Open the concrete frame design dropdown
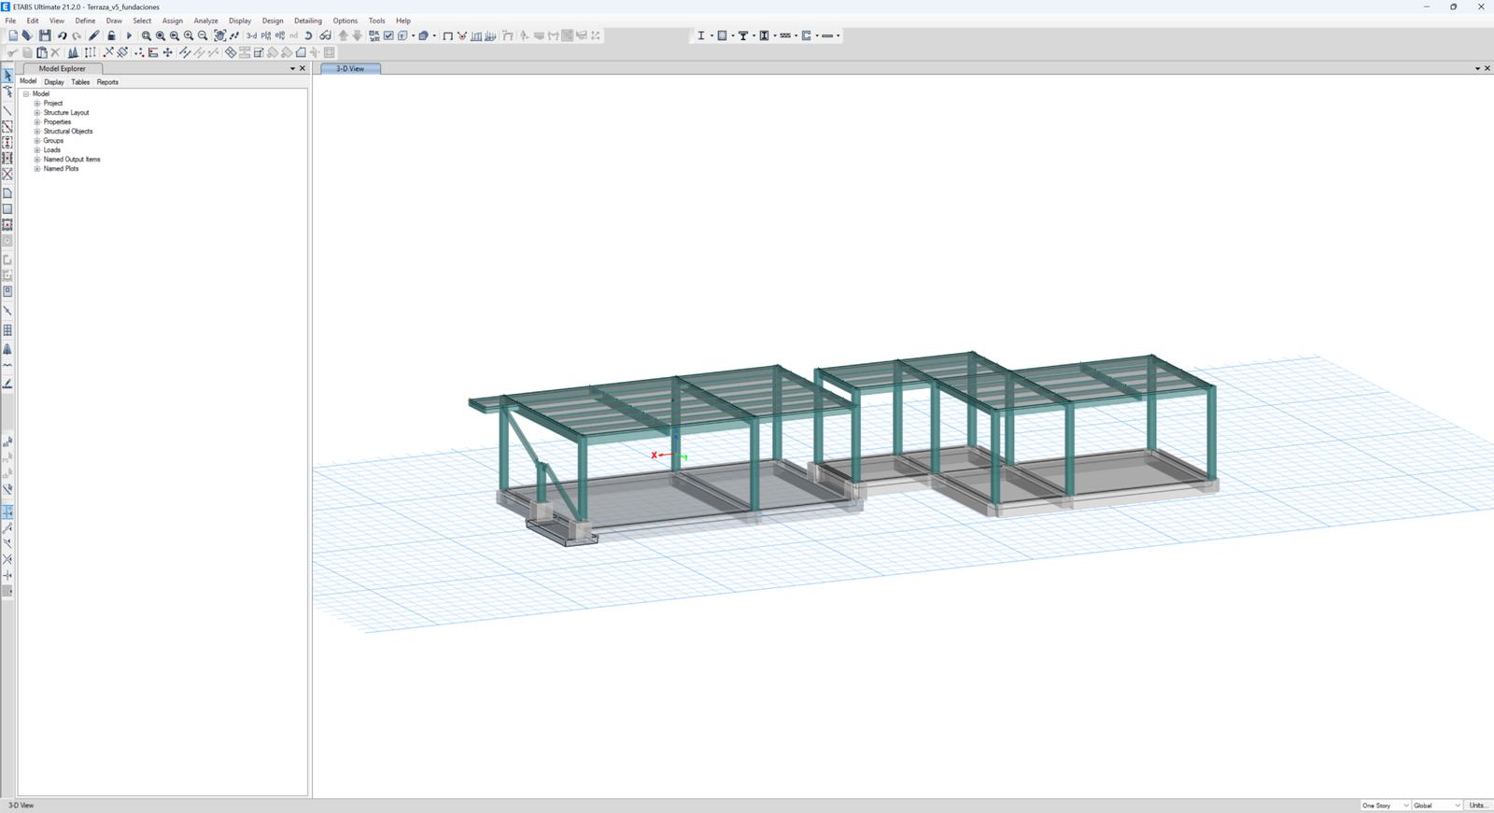The width and height of the screenshot is (1494, 813). 732,35
